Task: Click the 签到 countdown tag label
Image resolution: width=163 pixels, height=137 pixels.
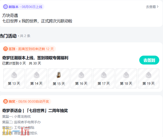Action: point(29,49)
